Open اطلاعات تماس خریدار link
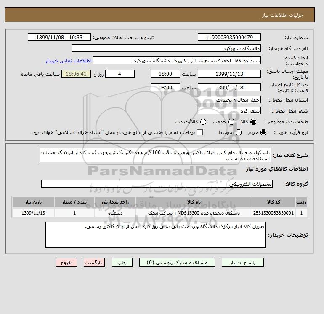324x314 pixels. coord(68,61)
